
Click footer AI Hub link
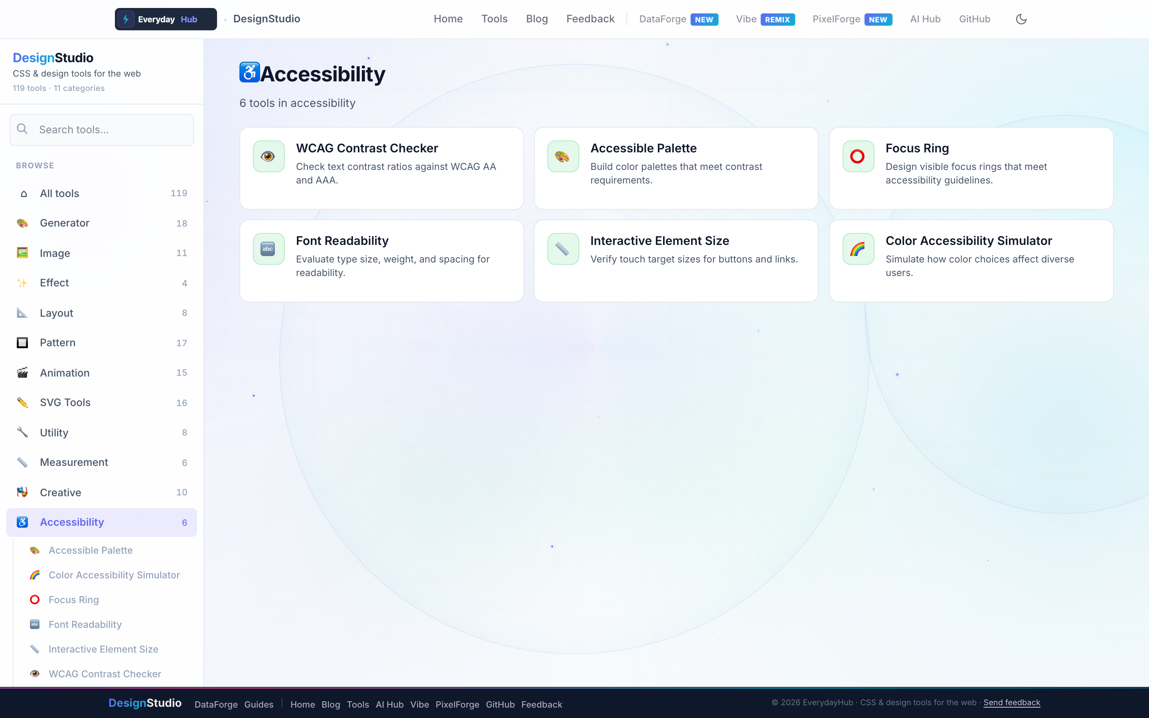click(389, 704)
